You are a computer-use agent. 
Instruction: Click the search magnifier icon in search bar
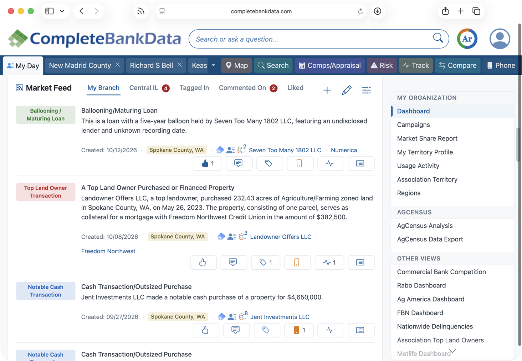(438, 38)
